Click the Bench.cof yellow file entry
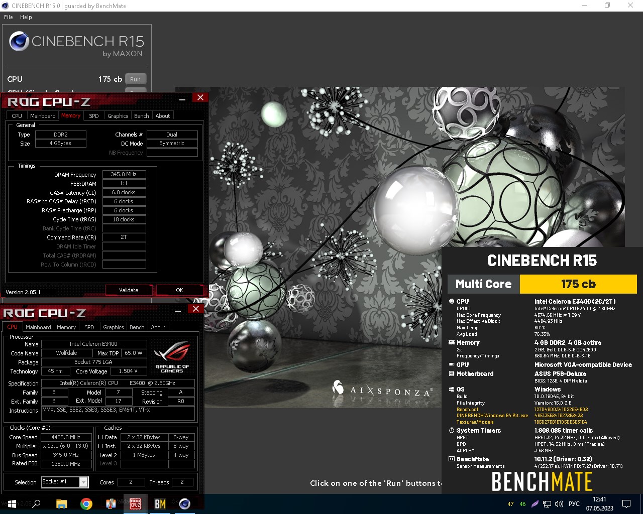643x514 pixels. point(467,410)
